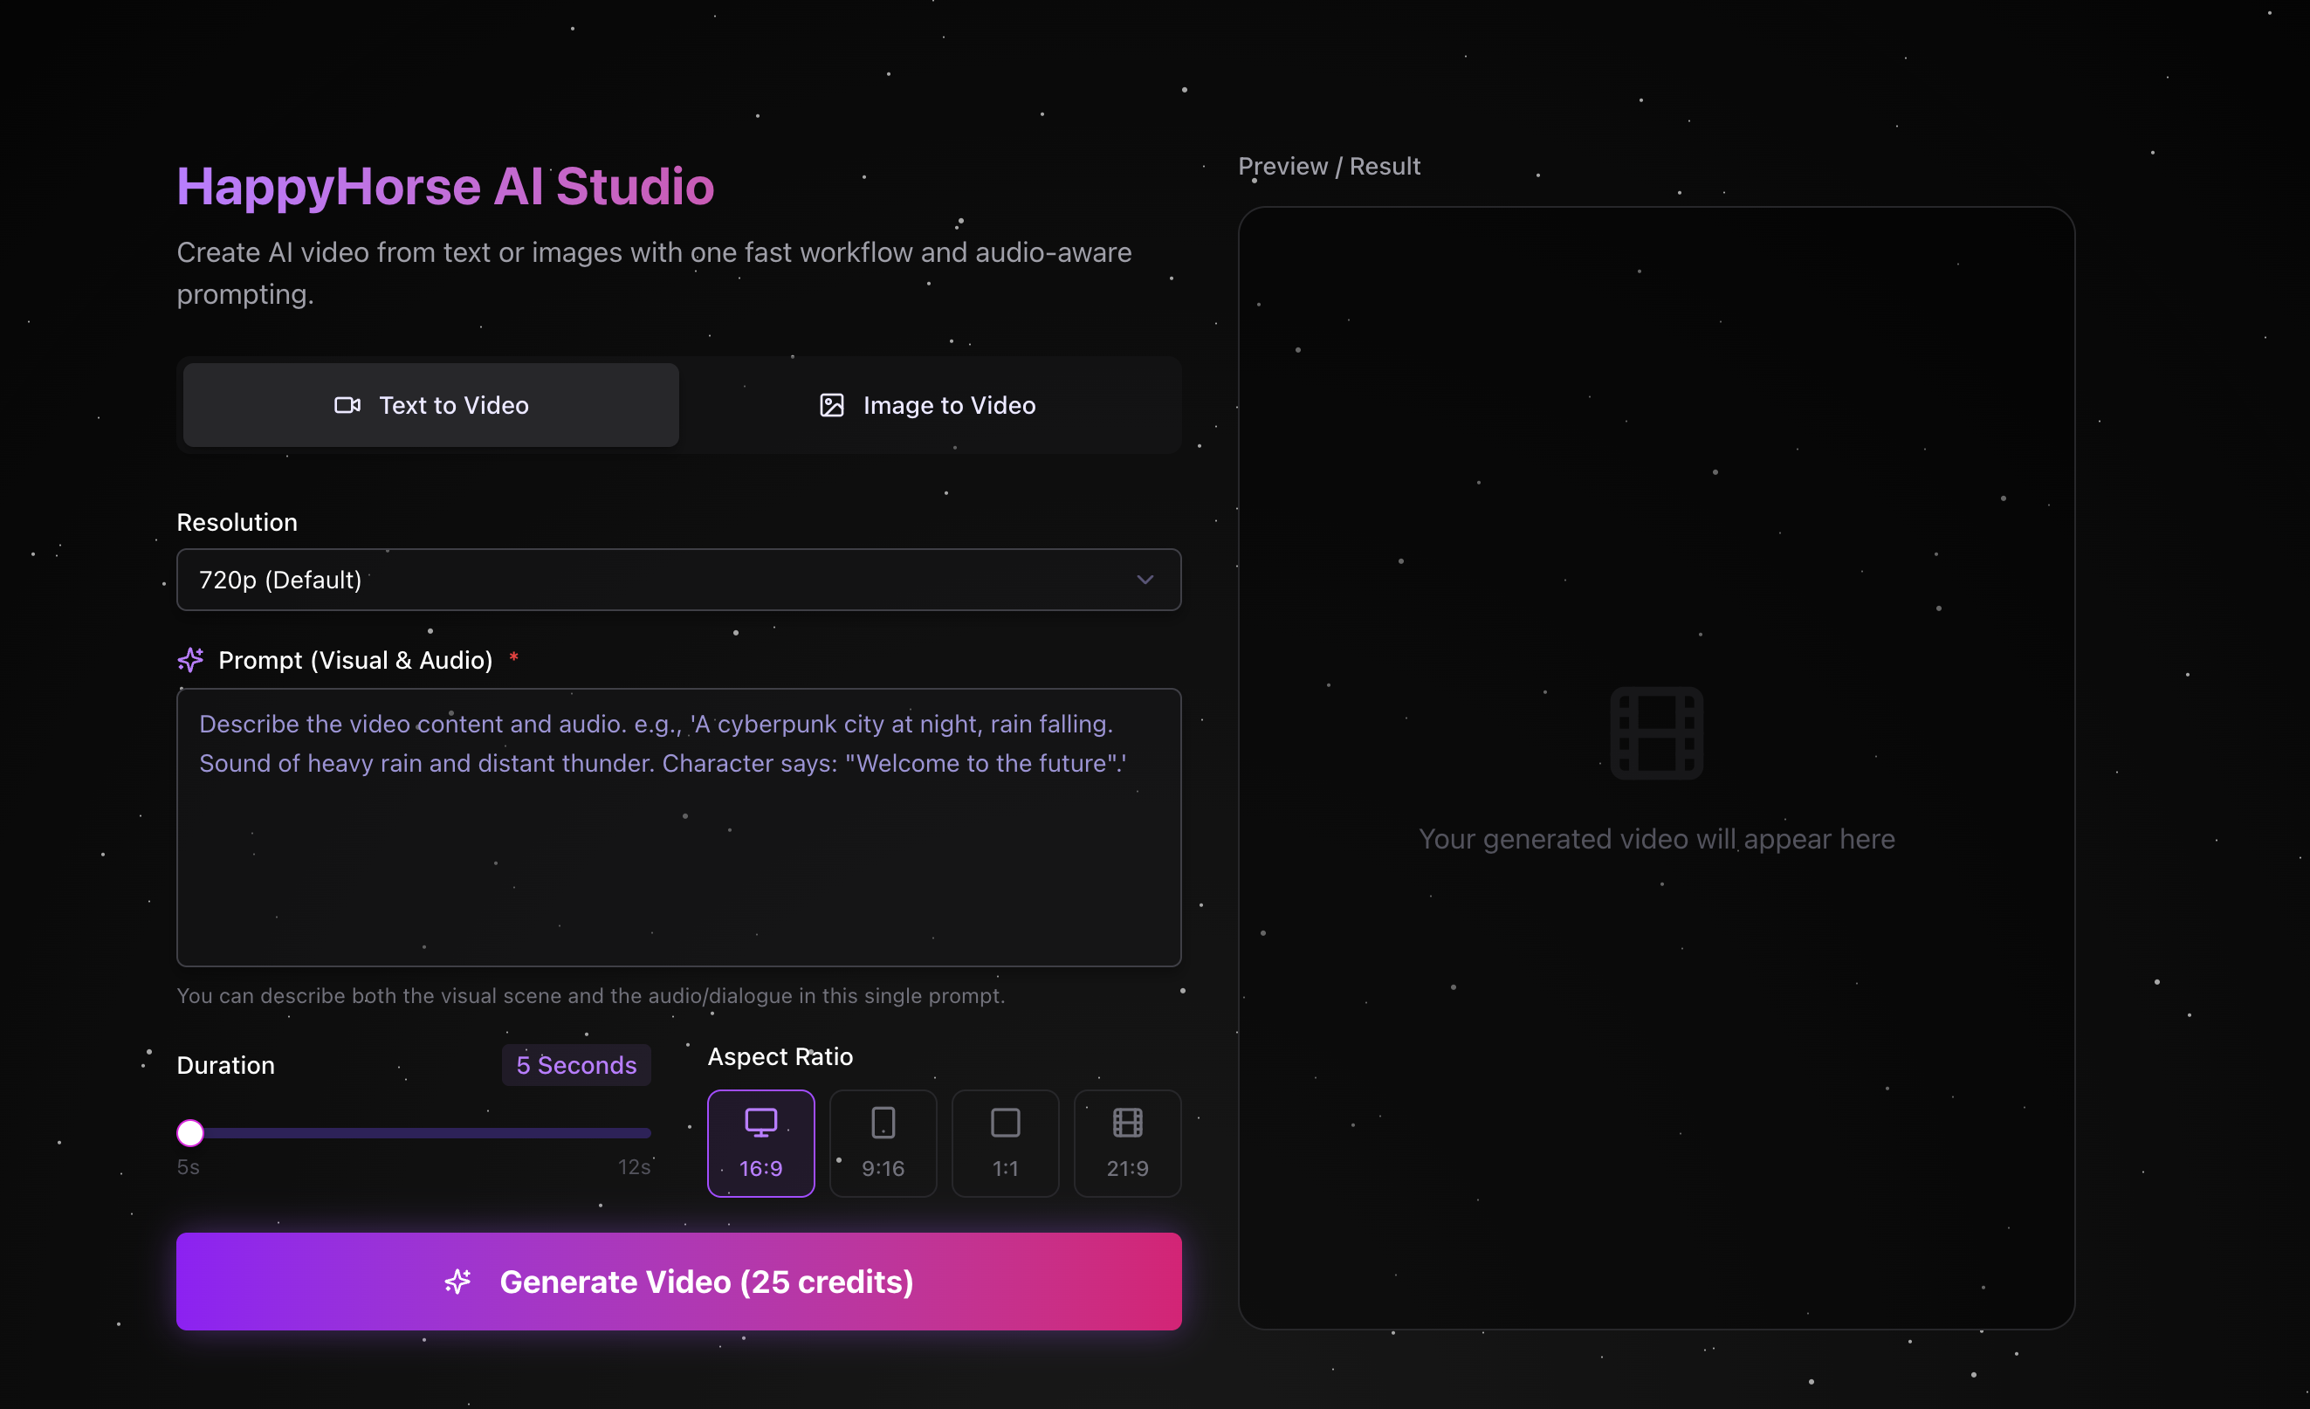
Task: Click the video camera icon on Text to Video
Action: tap(347, 405)
